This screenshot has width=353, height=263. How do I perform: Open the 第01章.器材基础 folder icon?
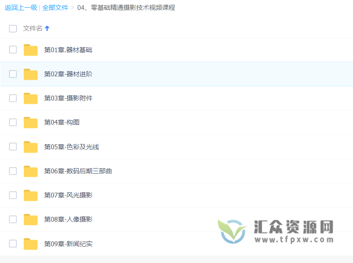point(30,50)
